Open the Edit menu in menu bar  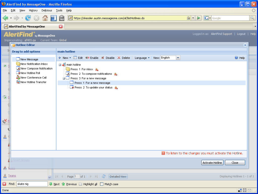13,10
